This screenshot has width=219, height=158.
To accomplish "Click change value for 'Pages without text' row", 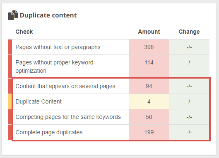I will 189,47.
